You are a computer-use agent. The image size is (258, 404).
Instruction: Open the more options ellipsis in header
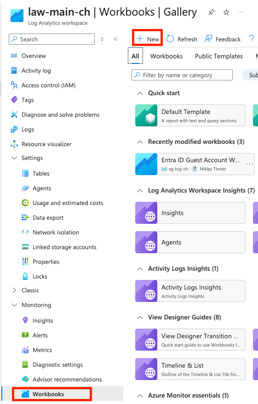tap(241, 12)
